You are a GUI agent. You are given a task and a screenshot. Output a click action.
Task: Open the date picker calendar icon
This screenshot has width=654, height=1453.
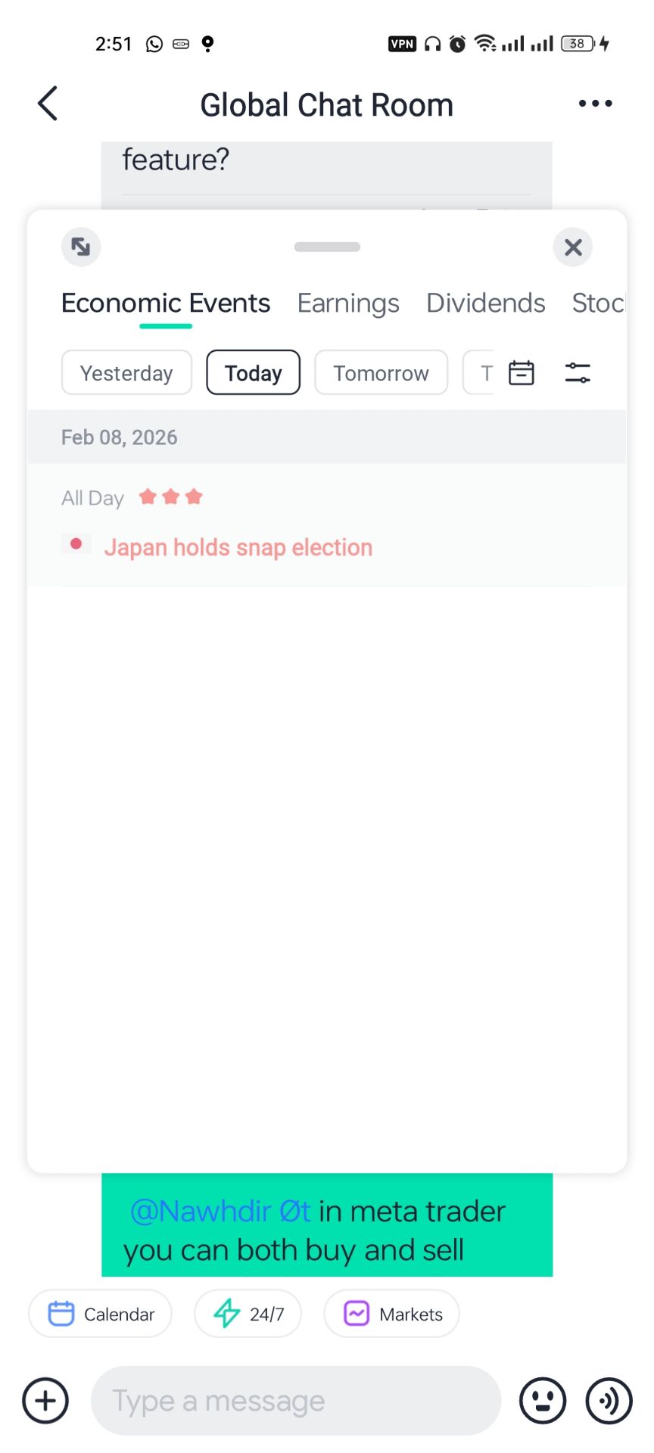[x=521, y=373]
